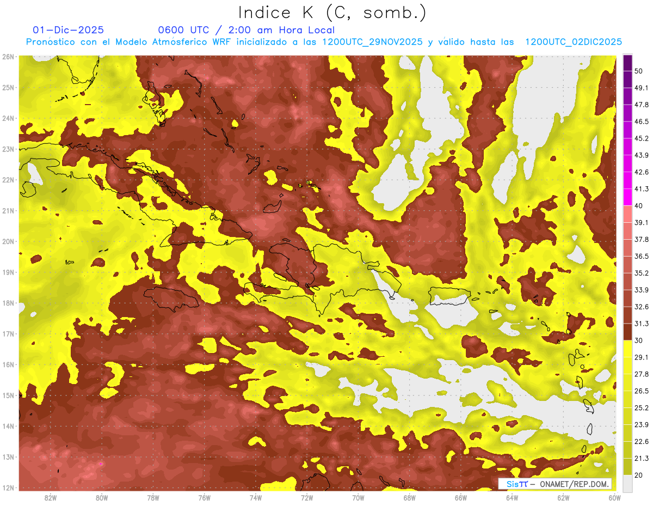Select the "36.5" color scale label

(642, 256)
